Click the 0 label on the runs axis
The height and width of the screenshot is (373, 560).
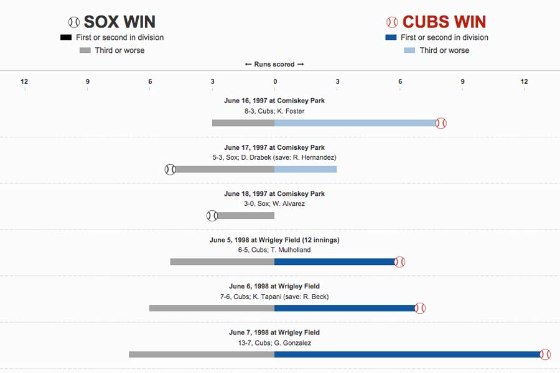click(274, 81)
